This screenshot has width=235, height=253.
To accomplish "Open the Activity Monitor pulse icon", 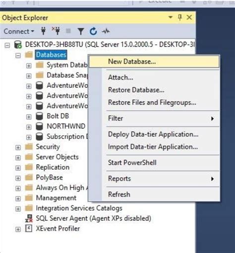I will coord(106,31).
